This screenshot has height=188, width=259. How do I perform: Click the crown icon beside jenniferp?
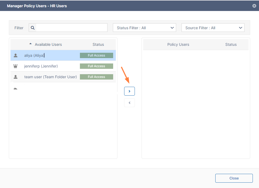(x=16, y=66)
